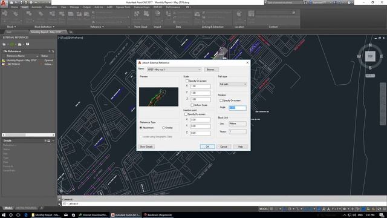Open Edge browser from the taskbar
The width and height of the screenshot is (387, 218).
[x=26, y=215]
